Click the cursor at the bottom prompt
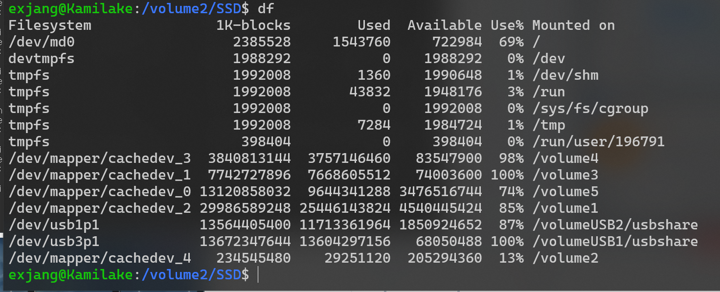 click(x=258, y=275)
